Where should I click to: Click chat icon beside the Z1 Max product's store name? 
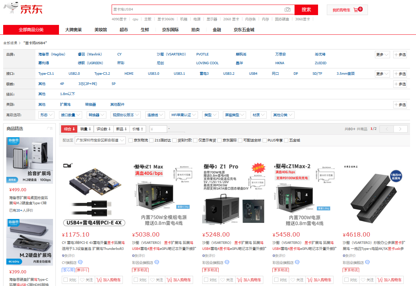click(157, 262)
